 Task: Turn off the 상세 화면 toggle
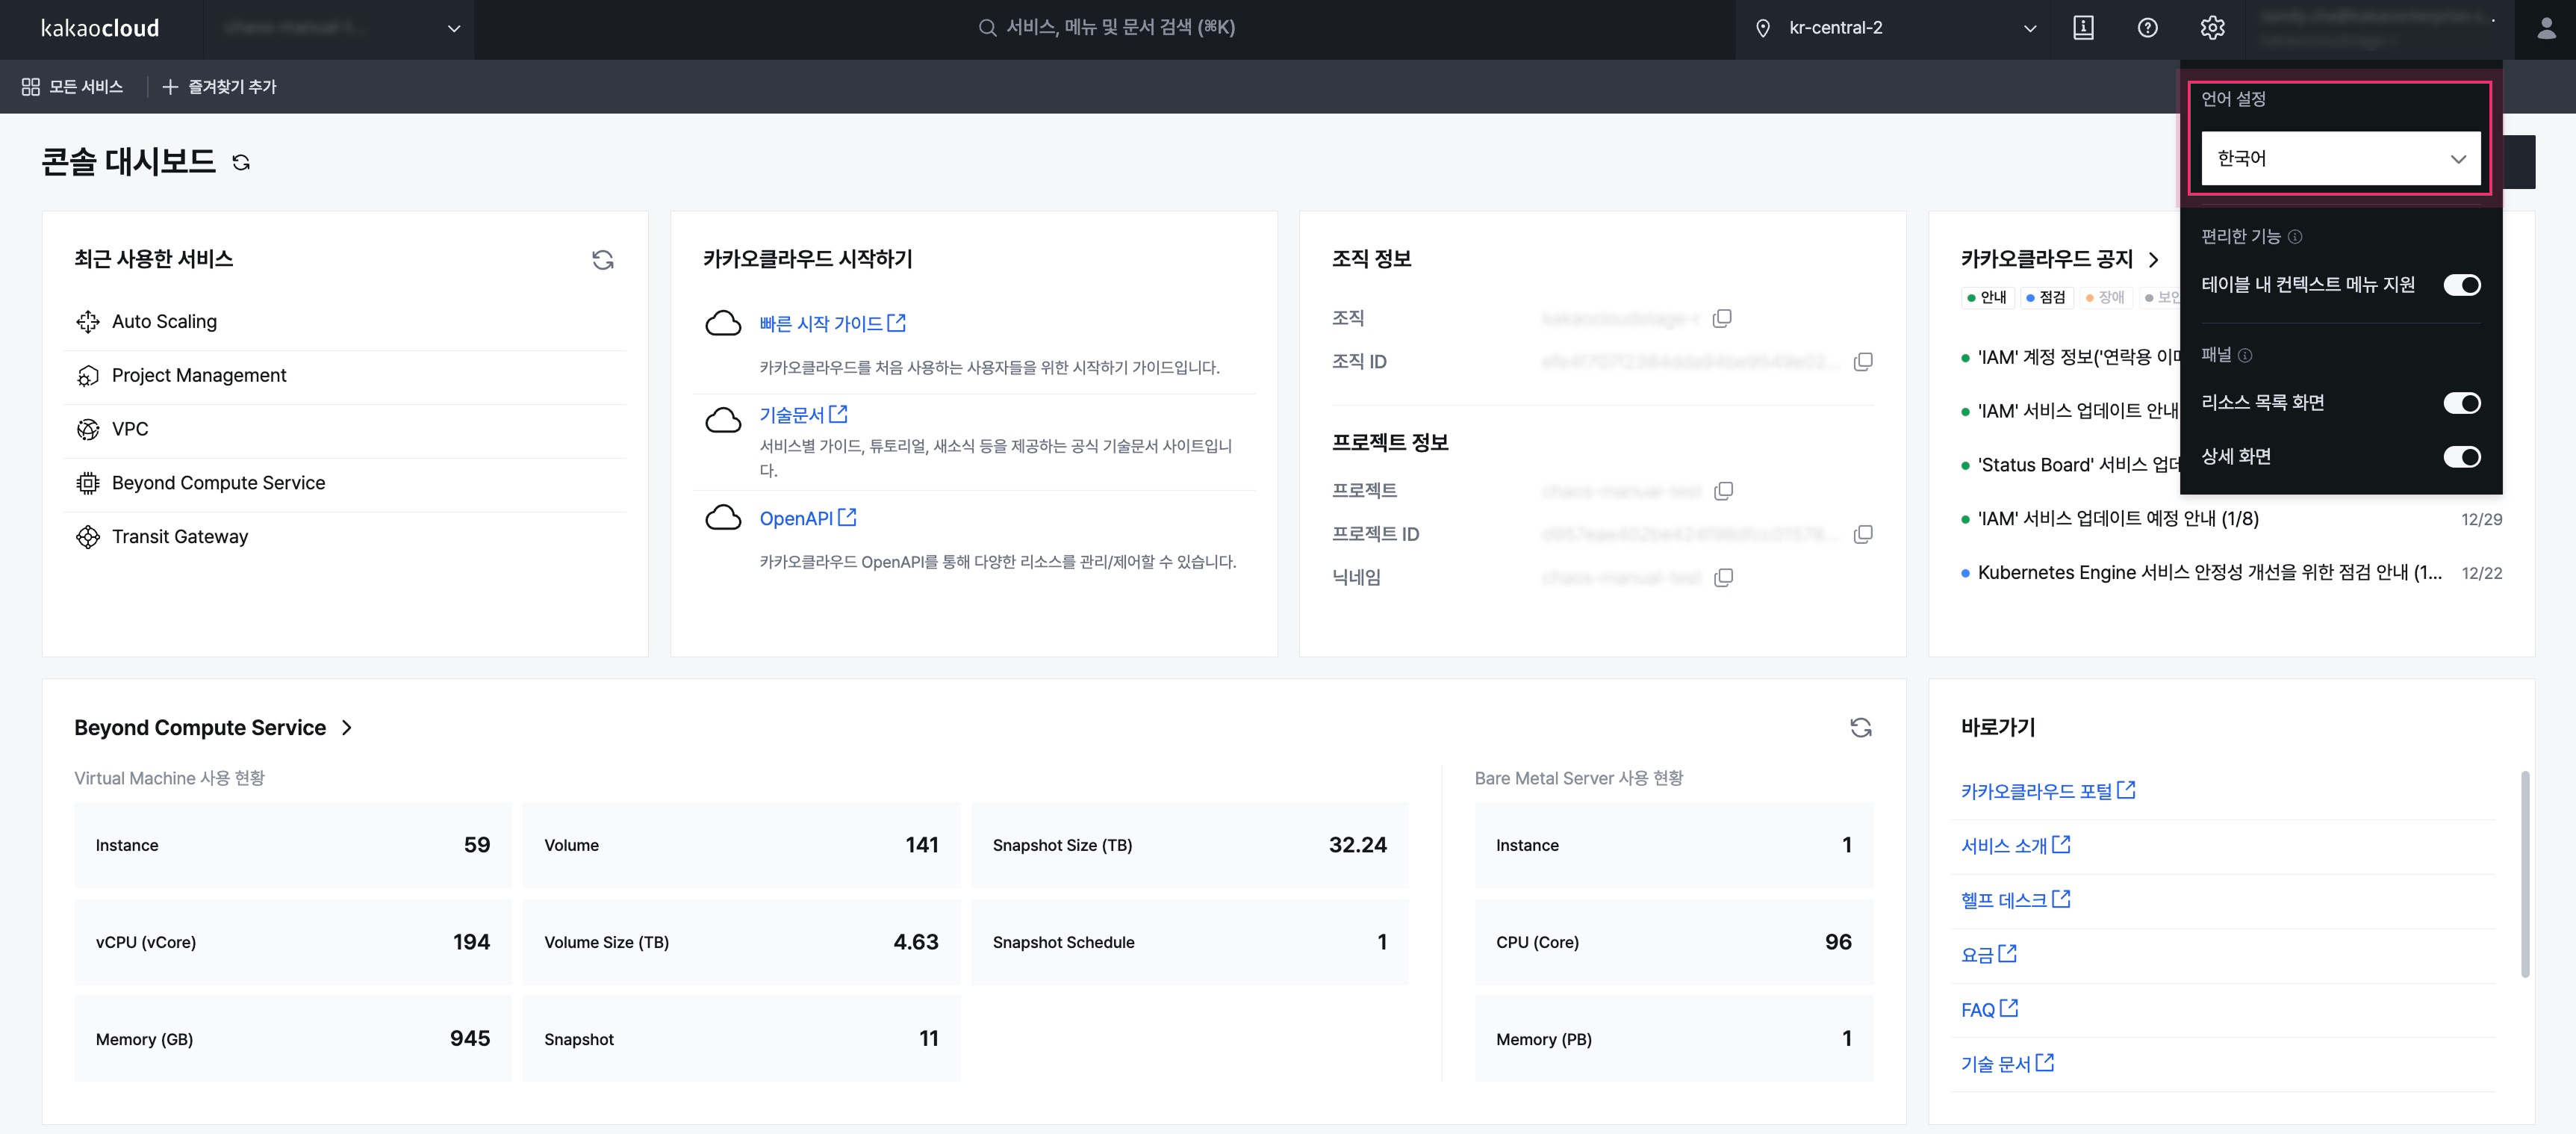coord(2461,457)
